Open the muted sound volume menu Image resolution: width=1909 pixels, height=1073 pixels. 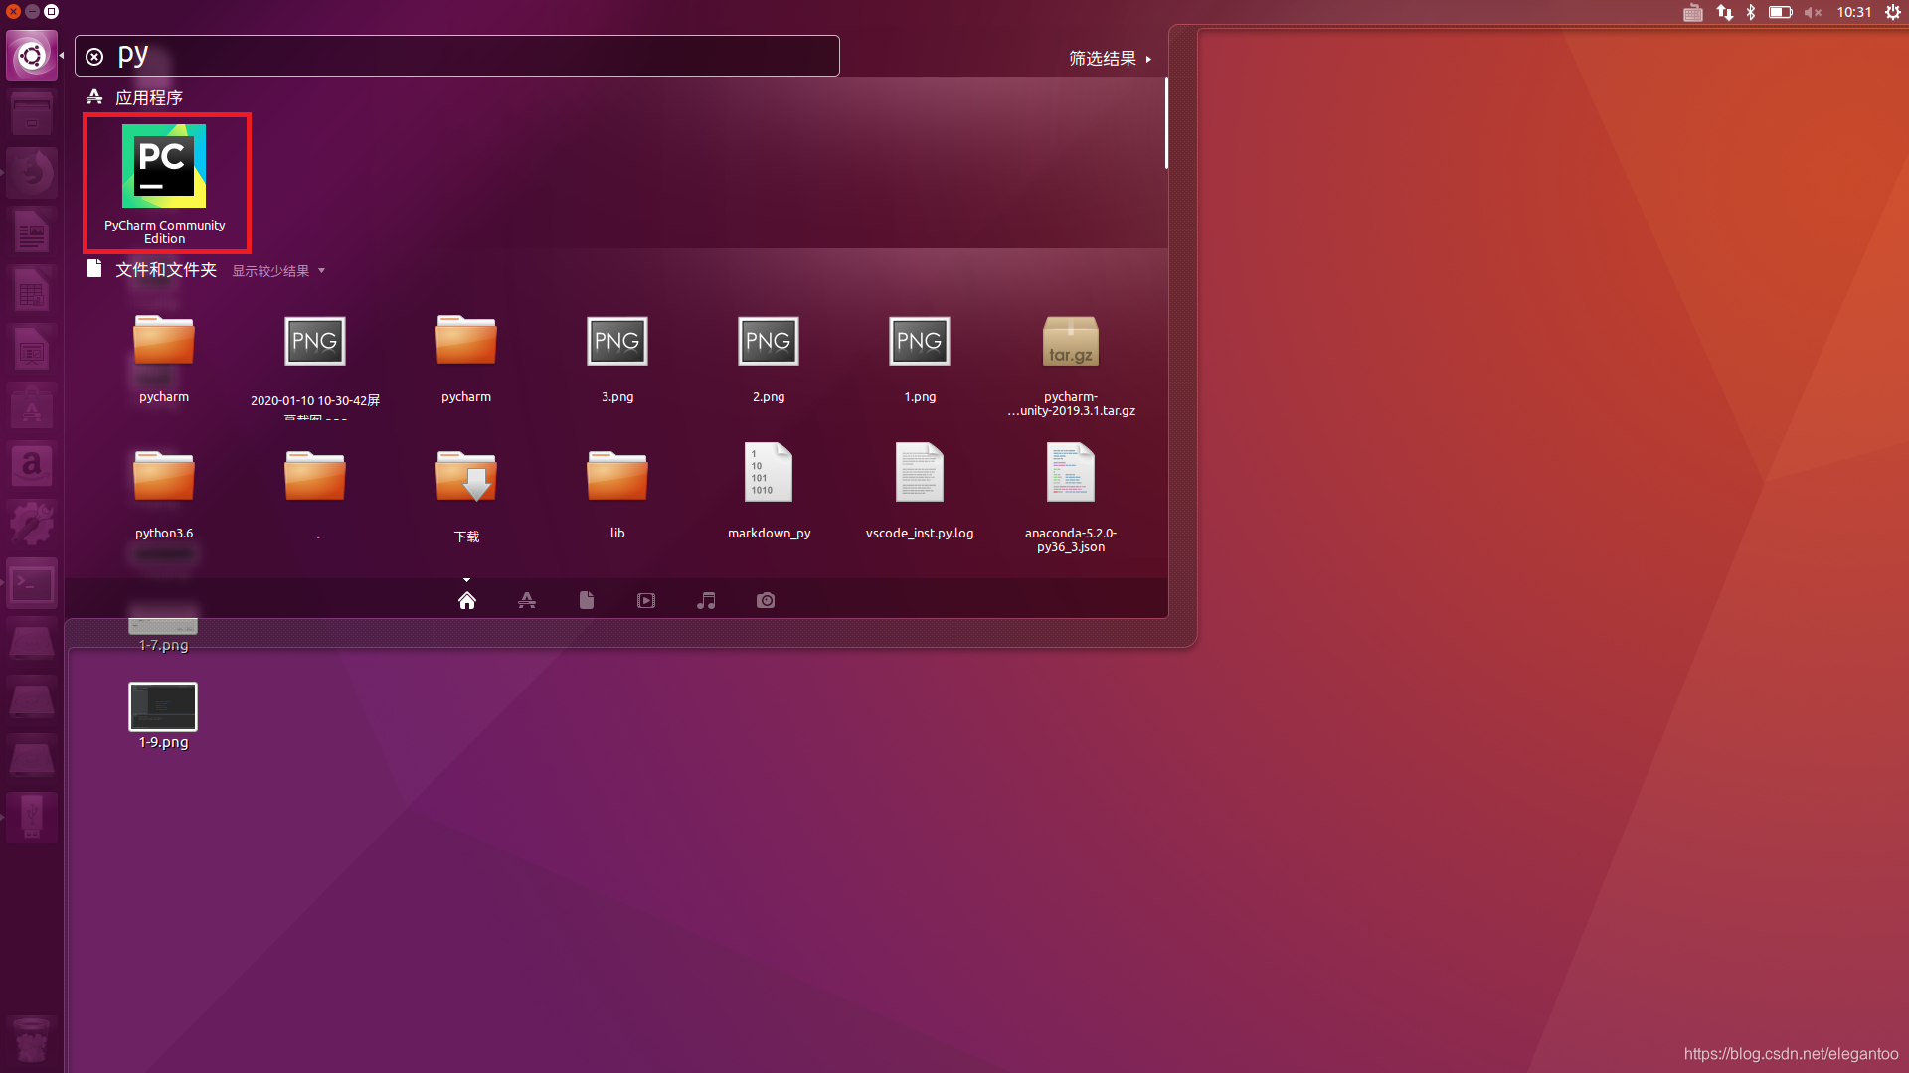(x=1813, y=12)
